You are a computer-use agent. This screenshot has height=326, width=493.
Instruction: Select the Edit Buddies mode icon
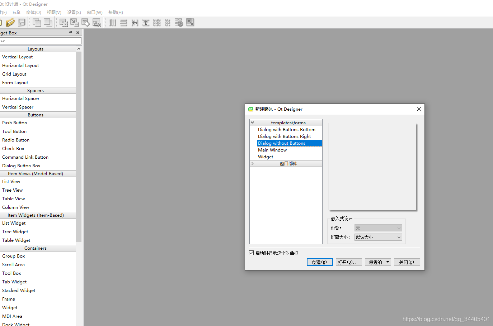point(86,23)
